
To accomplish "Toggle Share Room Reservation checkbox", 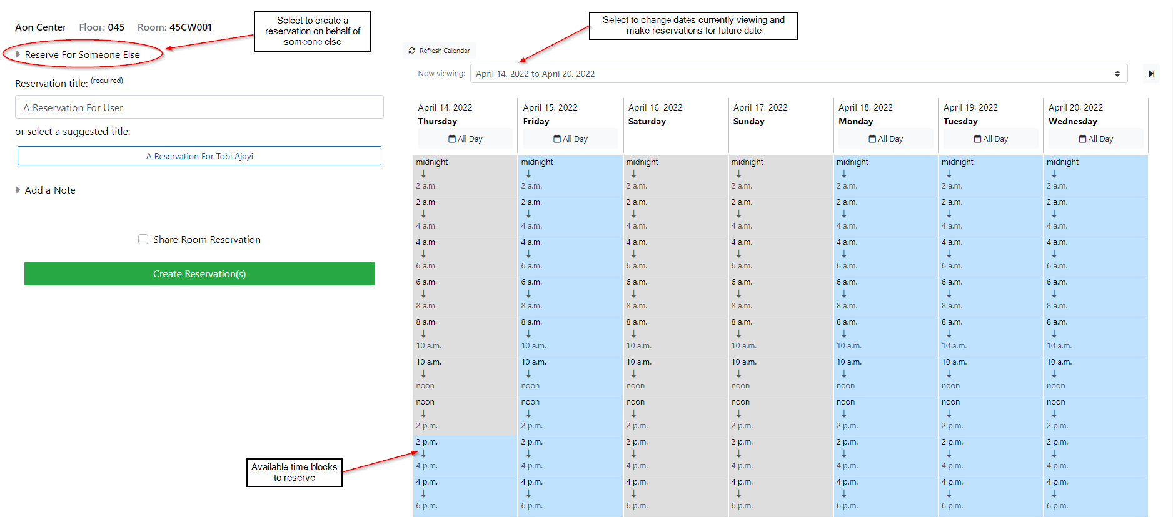I will click(143, 239).
